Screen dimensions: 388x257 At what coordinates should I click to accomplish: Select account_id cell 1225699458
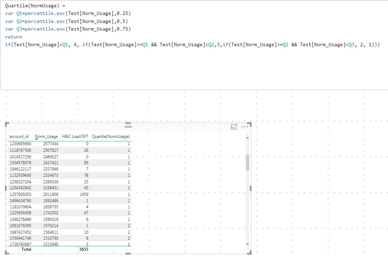point(20,213)
